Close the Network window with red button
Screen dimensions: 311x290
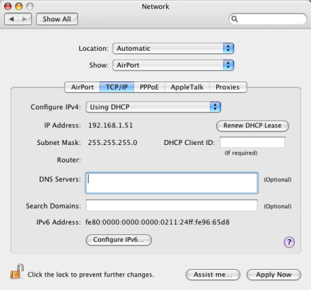[x=8, y=6]
